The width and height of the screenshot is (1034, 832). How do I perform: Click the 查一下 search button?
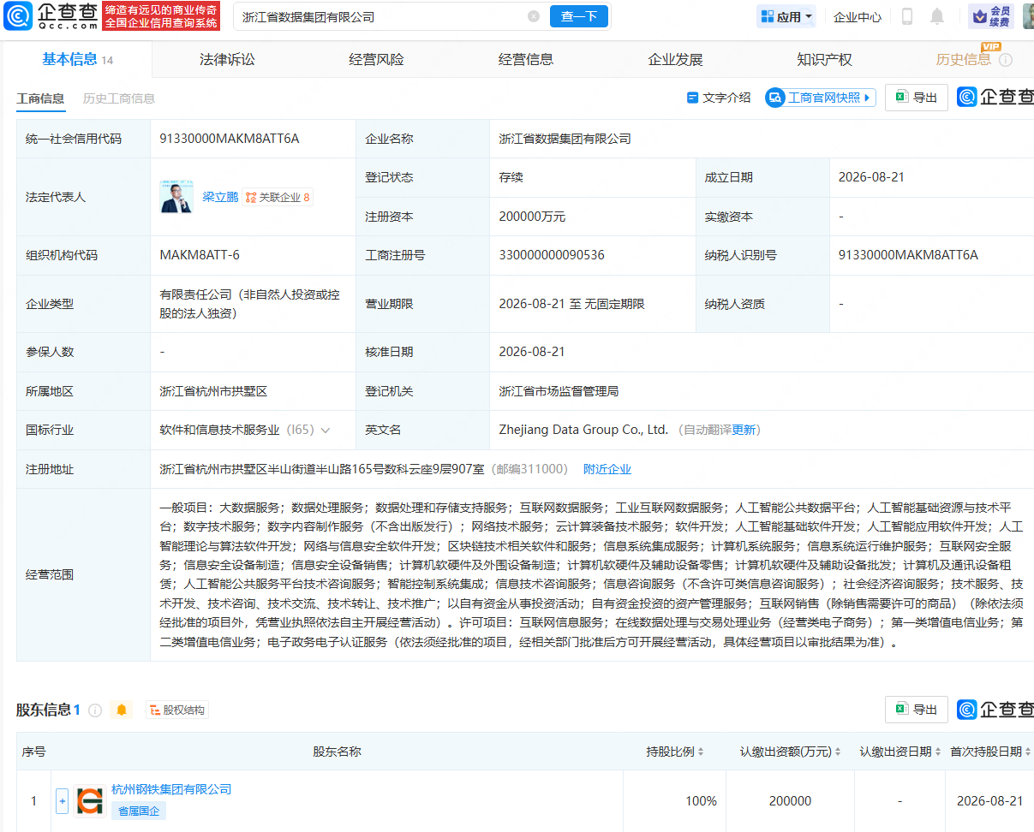click(579, 16)
